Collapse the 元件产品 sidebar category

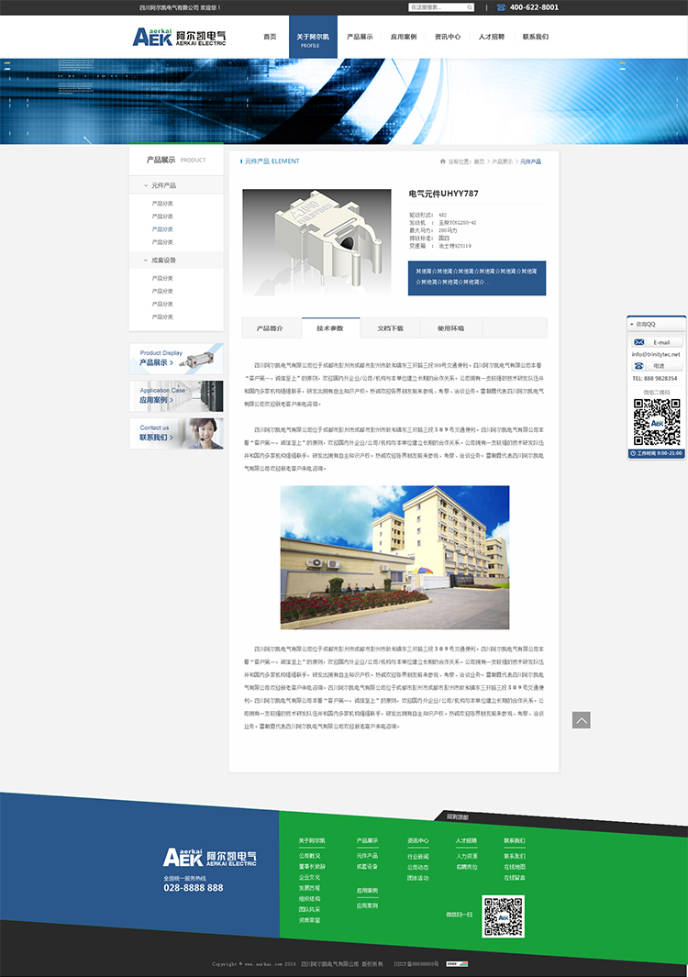click(x=146, y=186)
